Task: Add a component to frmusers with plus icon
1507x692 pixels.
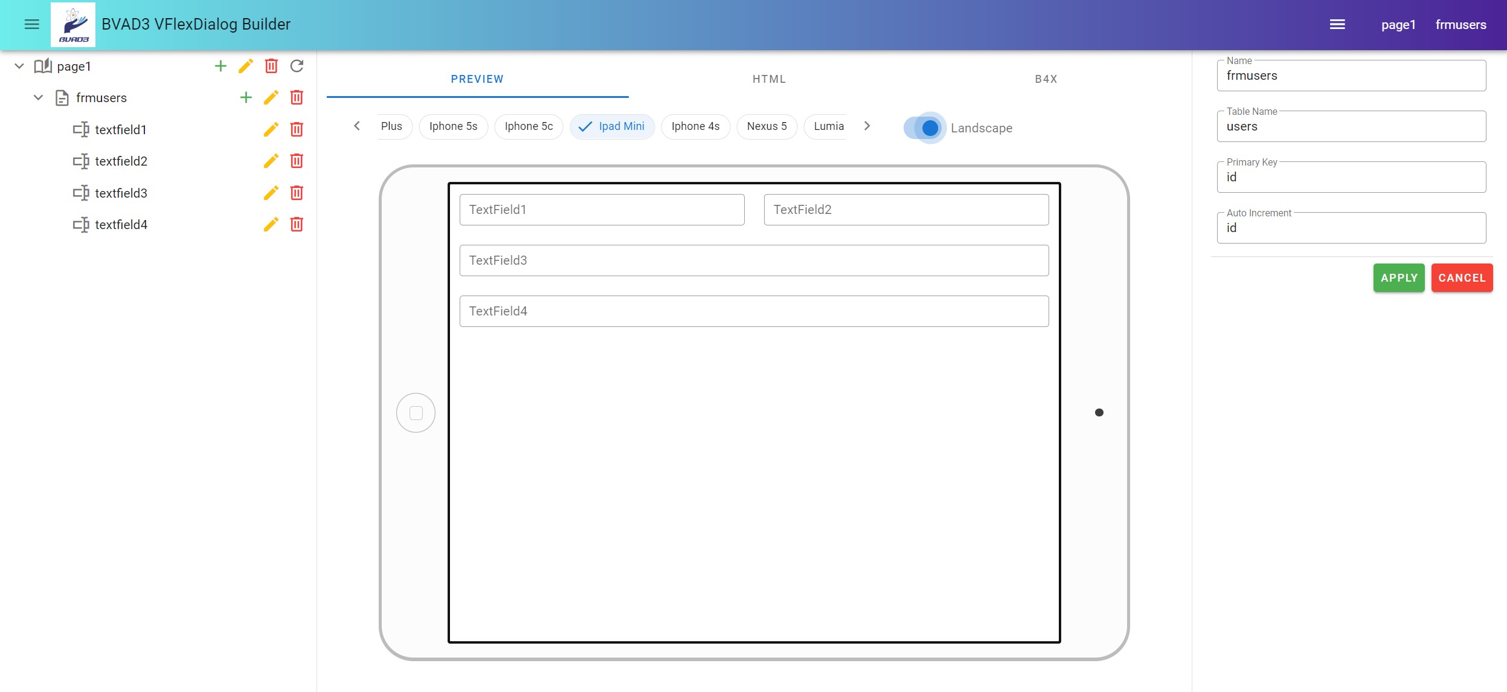Action: pyautogui.click(x=246, y=97)
